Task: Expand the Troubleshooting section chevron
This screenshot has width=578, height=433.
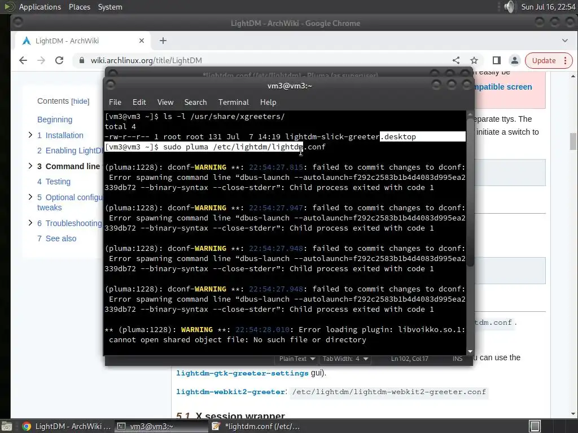Action: pos(30,223)
